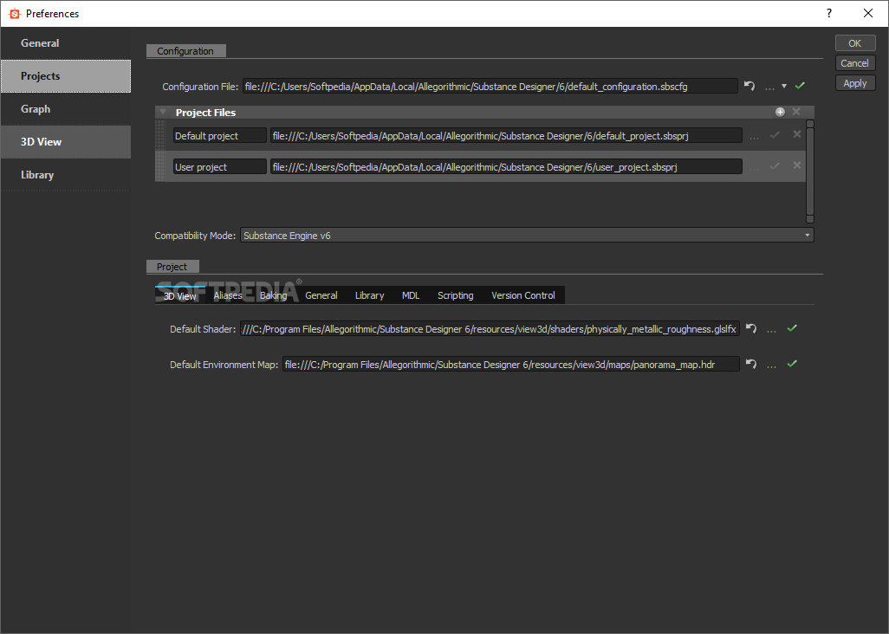Viewport: 889px width, 634px height.
Task: Click green checkmark beside Configuration File
Action: click(x=800, y=86)
